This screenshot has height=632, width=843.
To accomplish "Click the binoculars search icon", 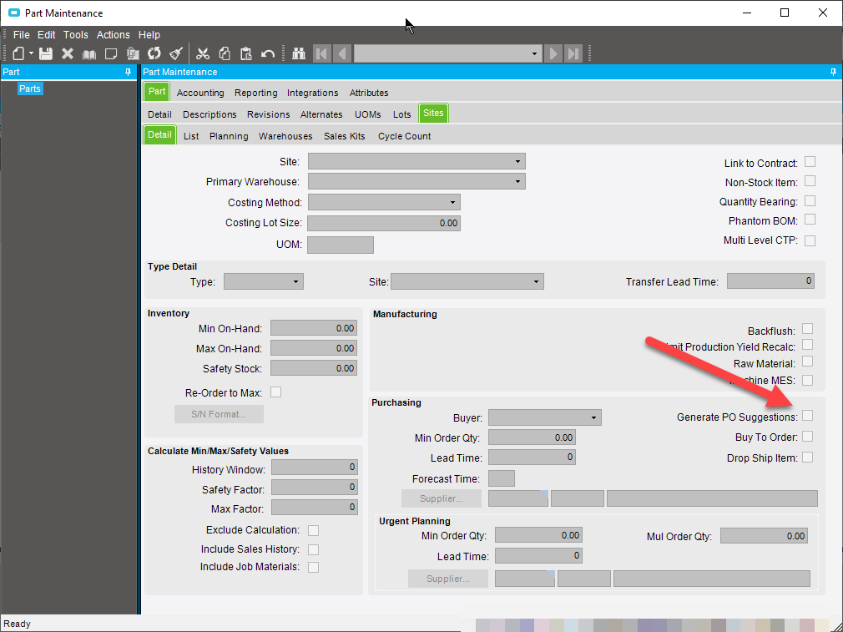I will coord(298,53).
